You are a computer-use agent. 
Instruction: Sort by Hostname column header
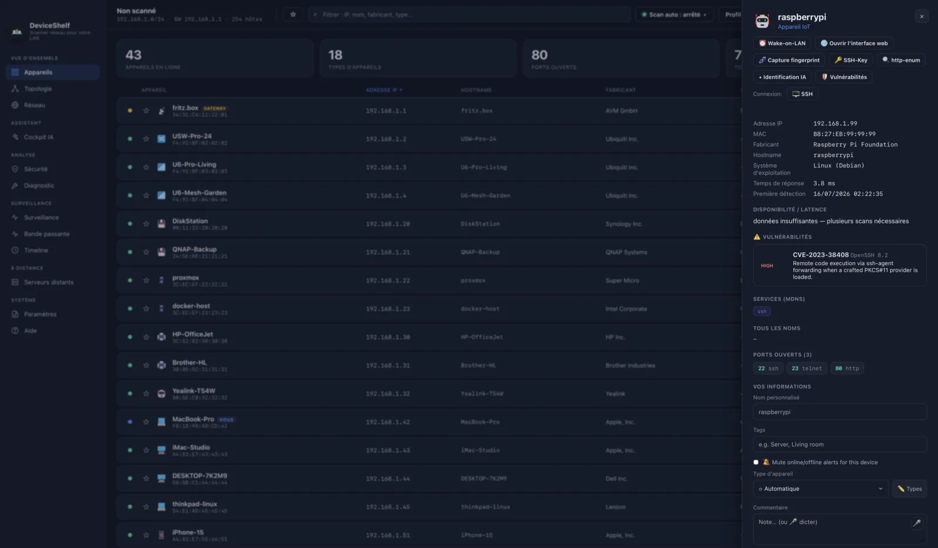[x=476, y=90]
